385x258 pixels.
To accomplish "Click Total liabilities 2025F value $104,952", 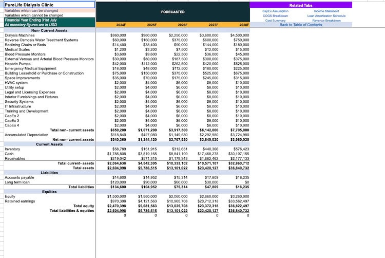I will 149,187.
